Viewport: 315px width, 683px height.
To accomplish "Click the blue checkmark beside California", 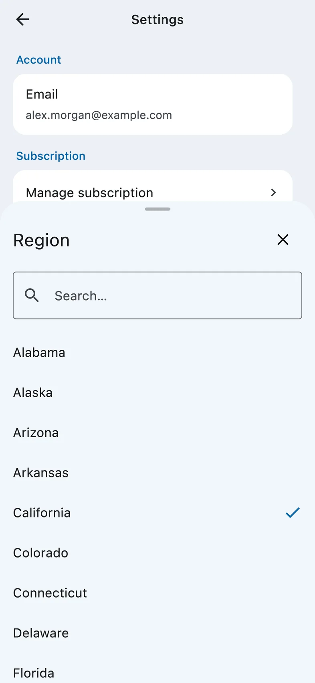I will click(293, 513).
